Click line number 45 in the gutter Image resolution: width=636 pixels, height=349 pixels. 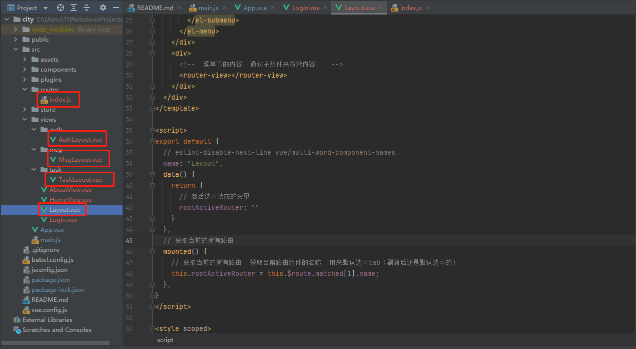pos(129,240)
